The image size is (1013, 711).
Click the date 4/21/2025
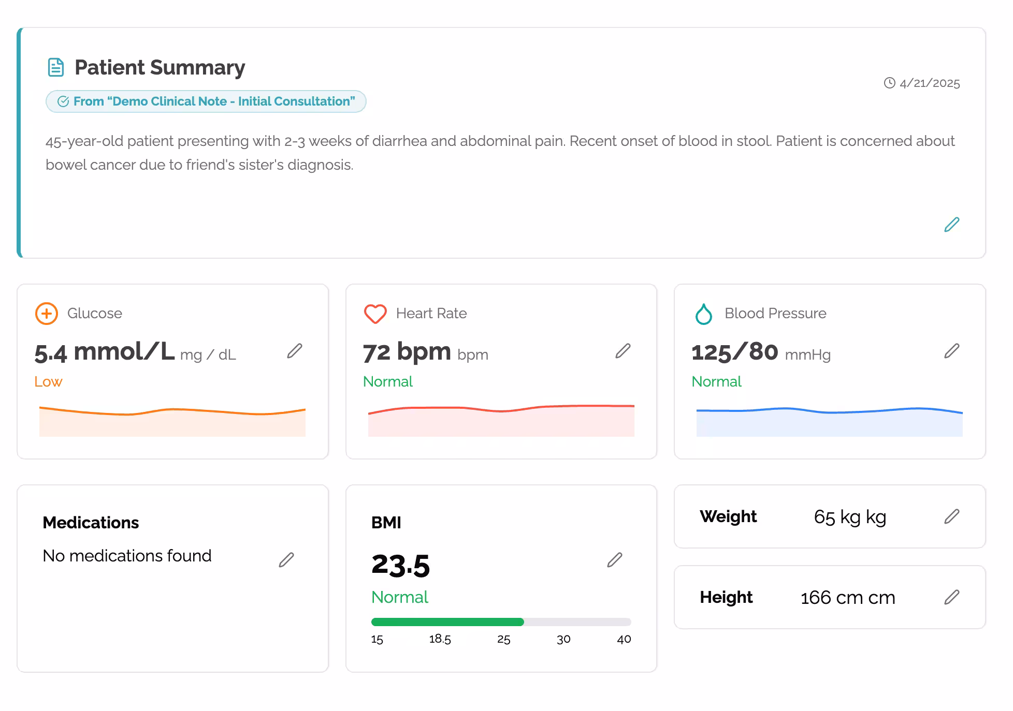click(x=930, y=83)
